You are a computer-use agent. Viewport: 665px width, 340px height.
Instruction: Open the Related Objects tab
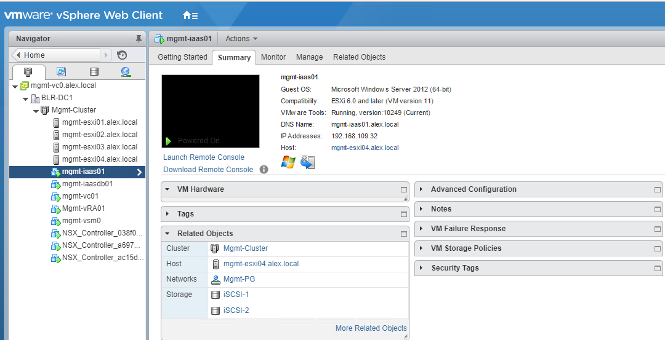point(359,57)
